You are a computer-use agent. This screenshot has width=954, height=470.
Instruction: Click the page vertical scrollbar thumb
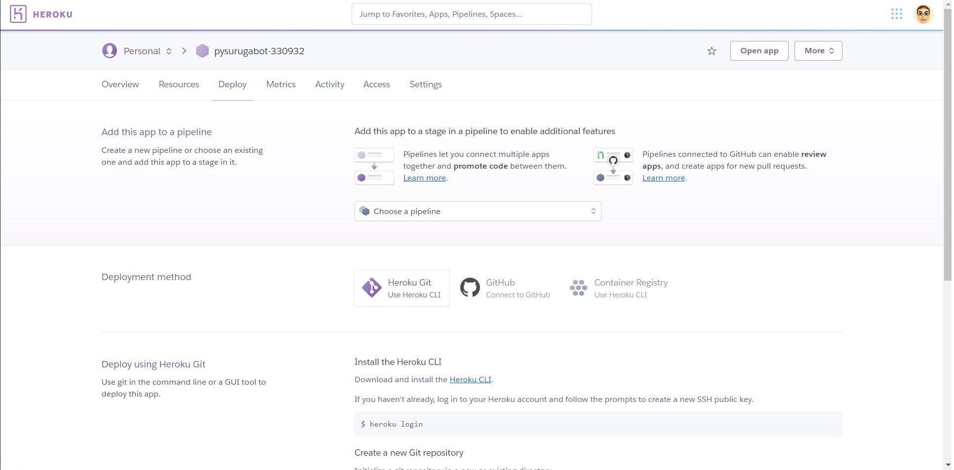coord(947,145)
